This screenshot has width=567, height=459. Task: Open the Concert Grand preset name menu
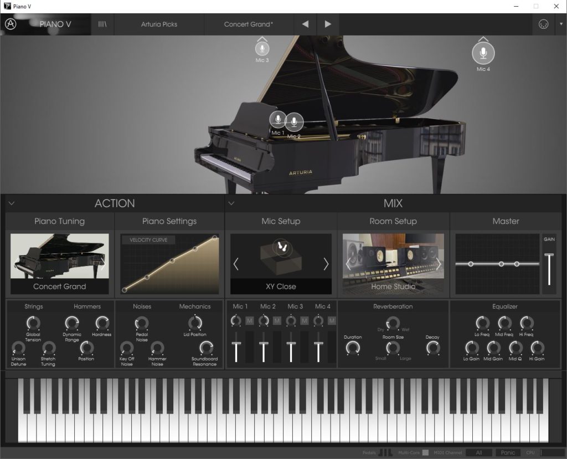coord(249,24)
